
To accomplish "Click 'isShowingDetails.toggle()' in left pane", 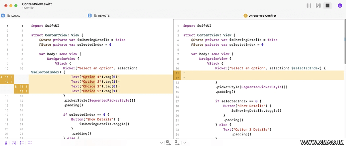I will point(104,124).
